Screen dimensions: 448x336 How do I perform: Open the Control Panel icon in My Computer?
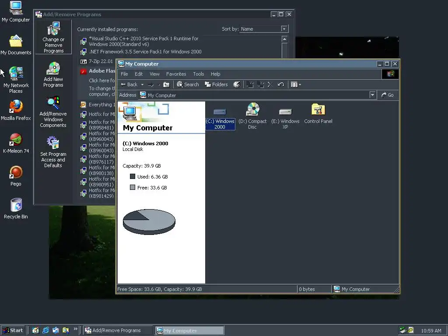pos(318,114)
